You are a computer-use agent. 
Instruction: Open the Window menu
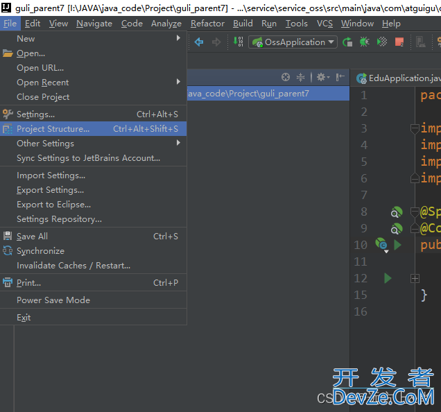[x=357, y=24]
